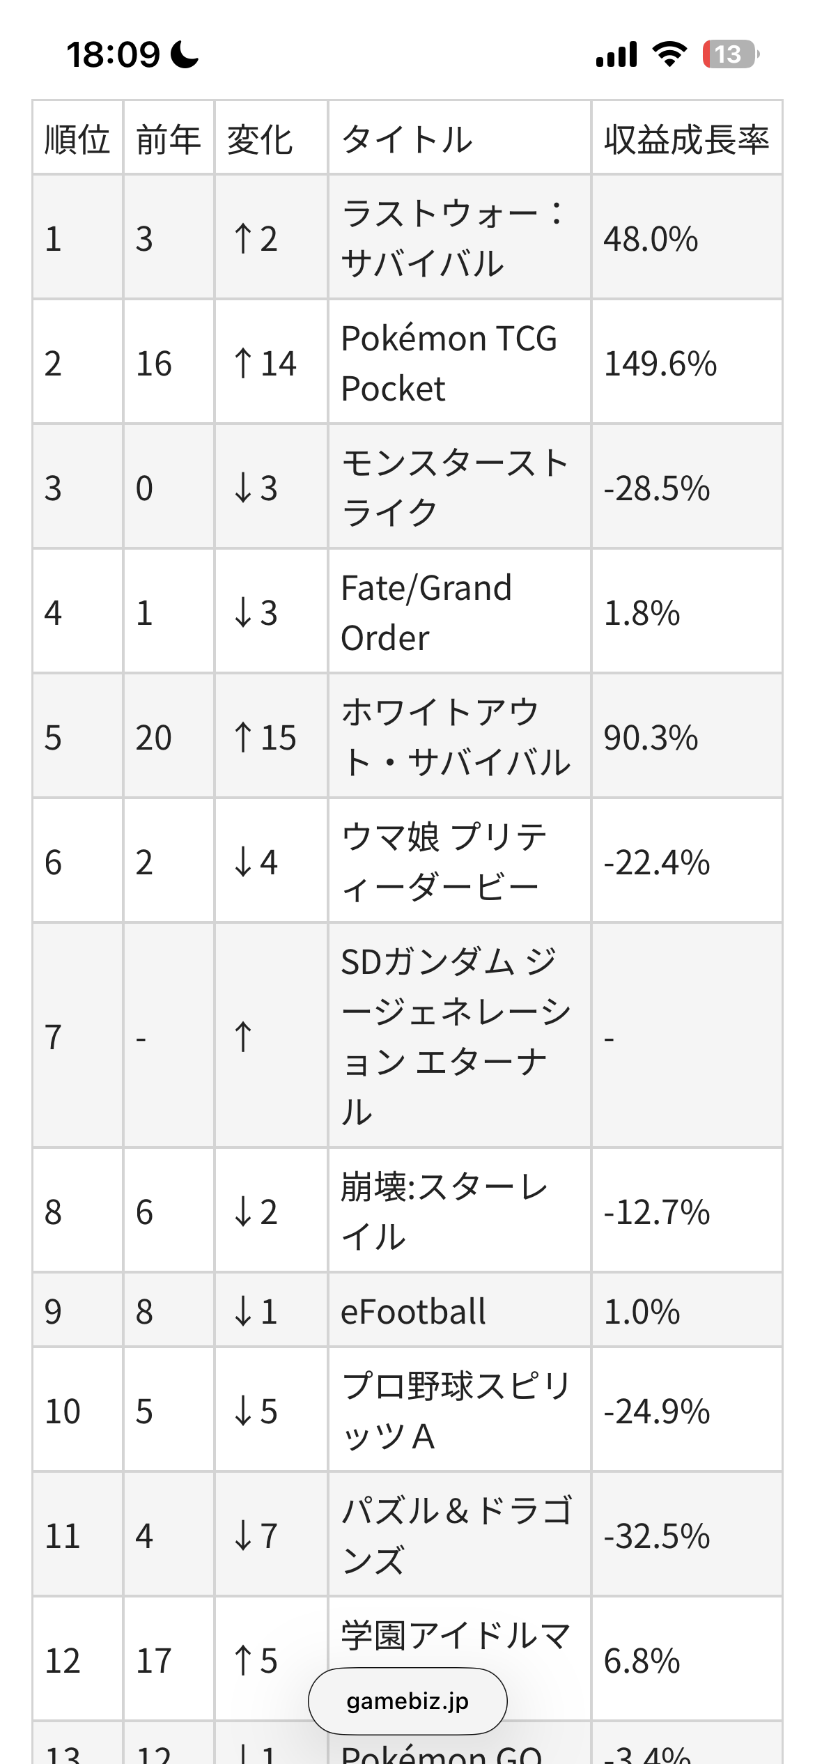Select the Fate/Grand Order title cell
Image resolution: width=815 pixels, height=1764 pixels.
pyautogui.click(x=426, y=612)
